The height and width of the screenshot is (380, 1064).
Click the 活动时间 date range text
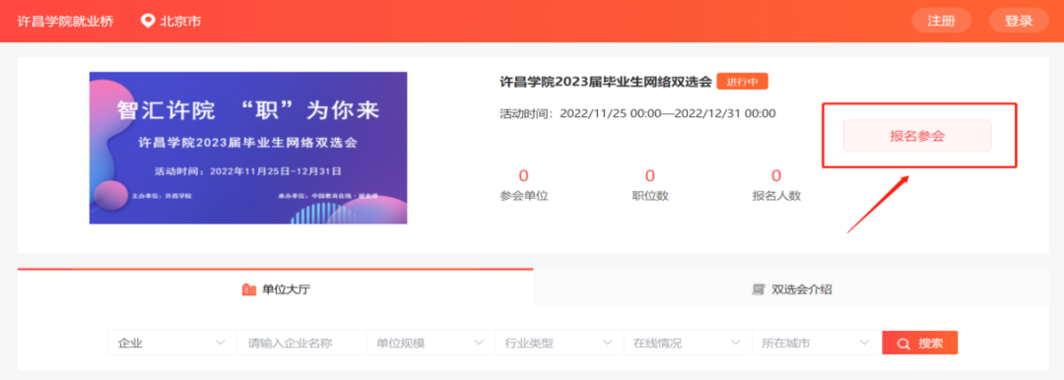[637, 113]
